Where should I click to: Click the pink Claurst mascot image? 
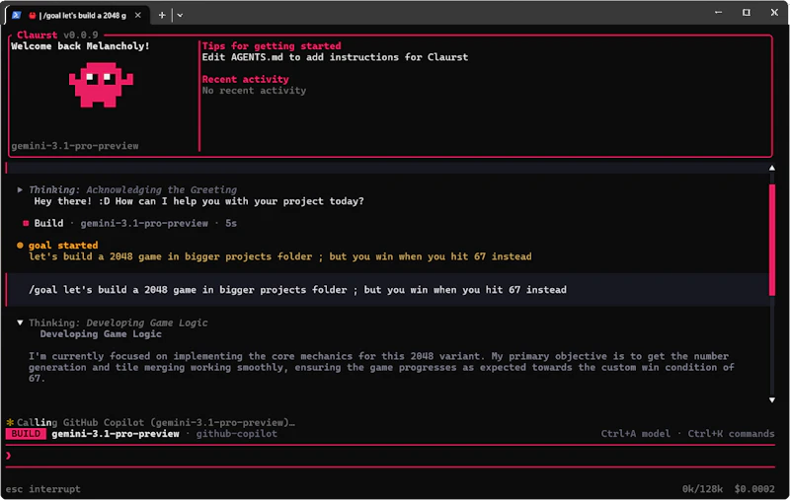tap(101, 85)
